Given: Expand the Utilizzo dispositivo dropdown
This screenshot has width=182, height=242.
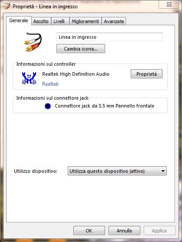Looking at the screenshot, I should 117,171.
